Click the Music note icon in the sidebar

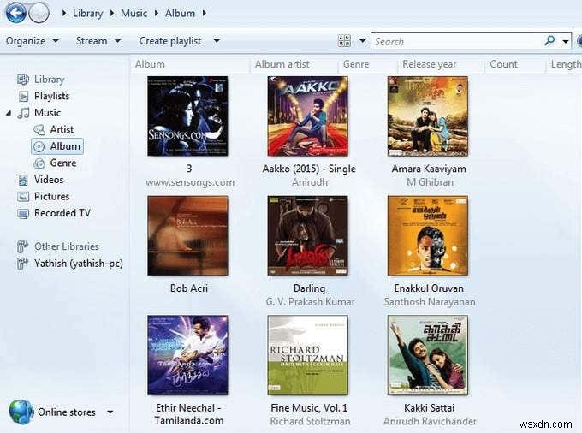[x=23, y=113]
